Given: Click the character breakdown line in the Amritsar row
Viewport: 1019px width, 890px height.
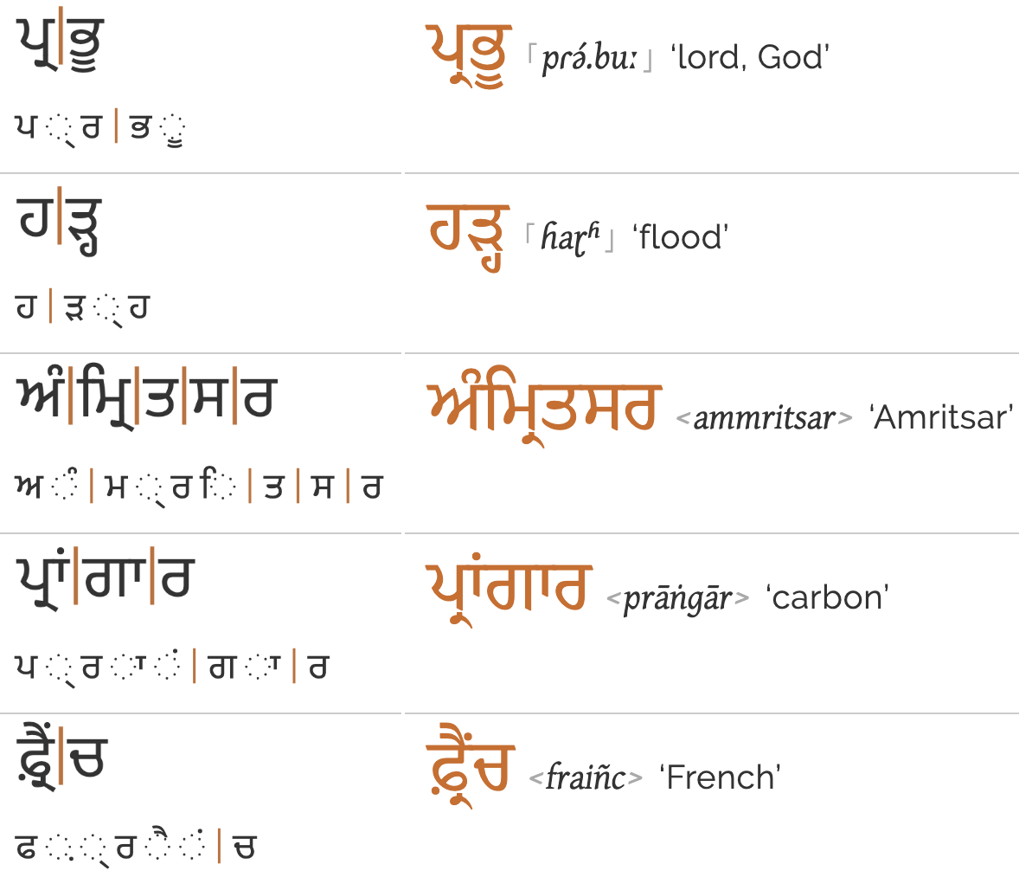Looking at the screenshot, I should tap(198, 487).
